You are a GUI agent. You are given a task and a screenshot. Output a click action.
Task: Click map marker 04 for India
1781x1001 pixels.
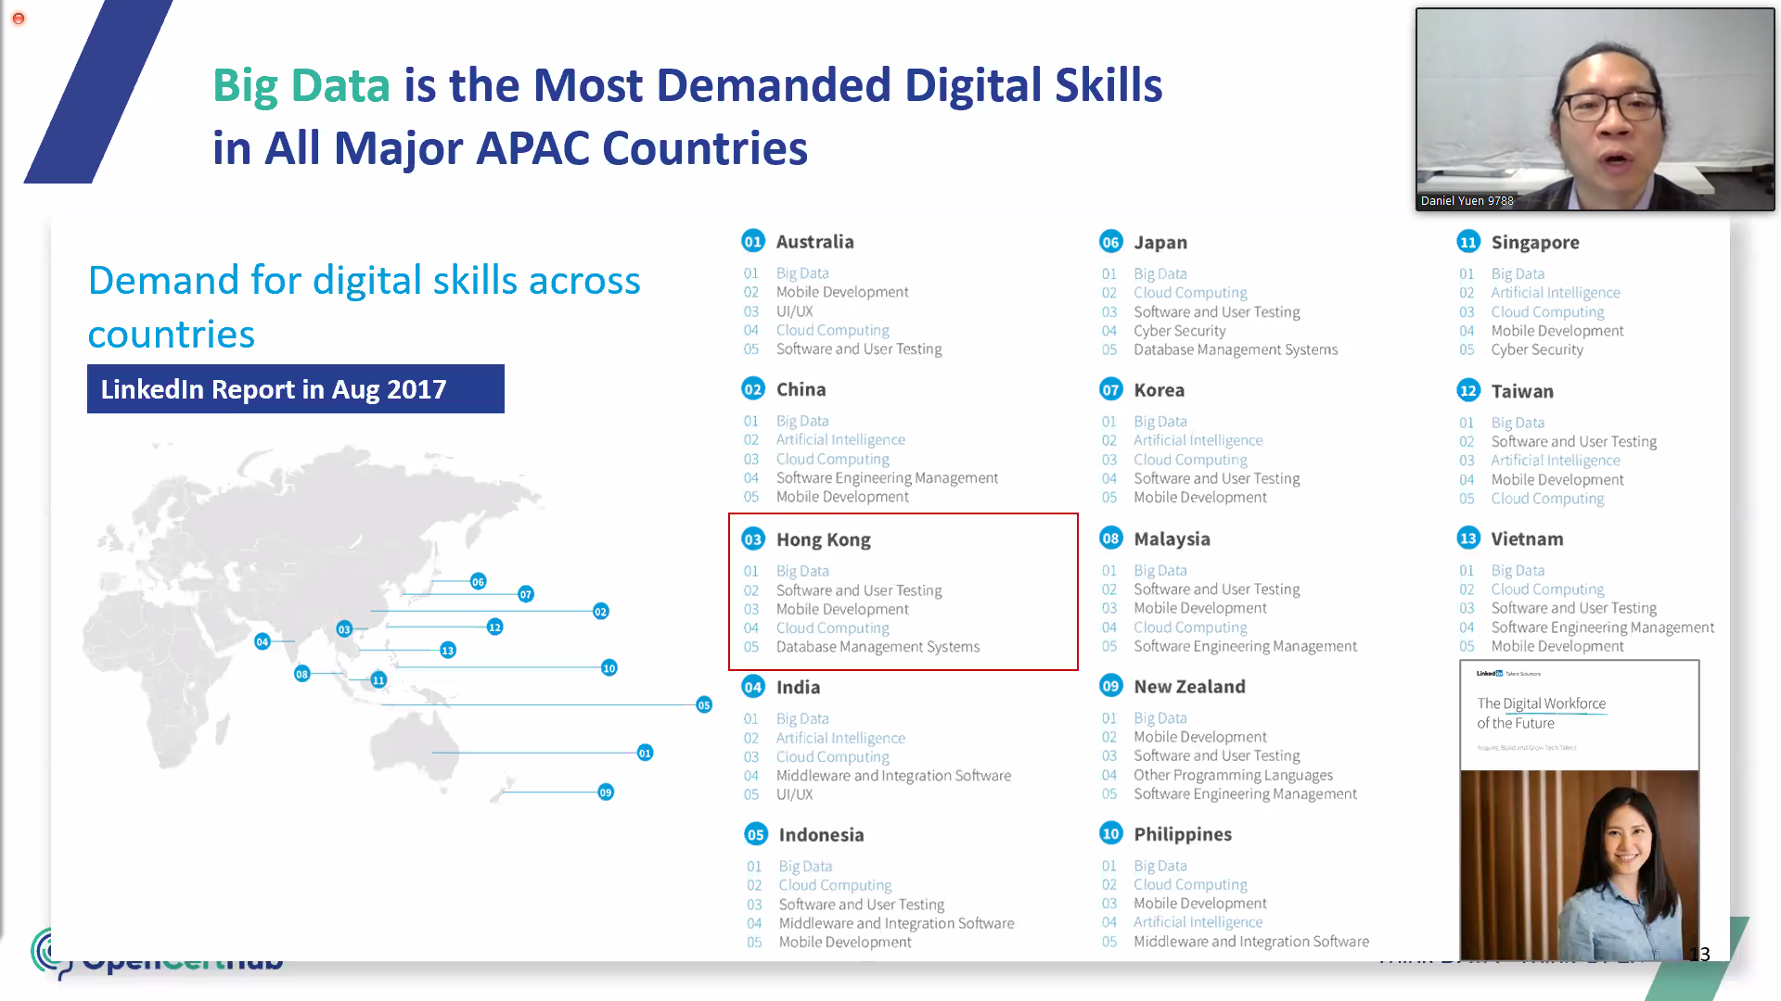263,641
